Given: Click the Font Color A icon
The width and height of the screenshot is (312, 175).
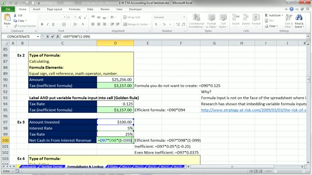Looking at the screenshot, I should click(83, 24).
